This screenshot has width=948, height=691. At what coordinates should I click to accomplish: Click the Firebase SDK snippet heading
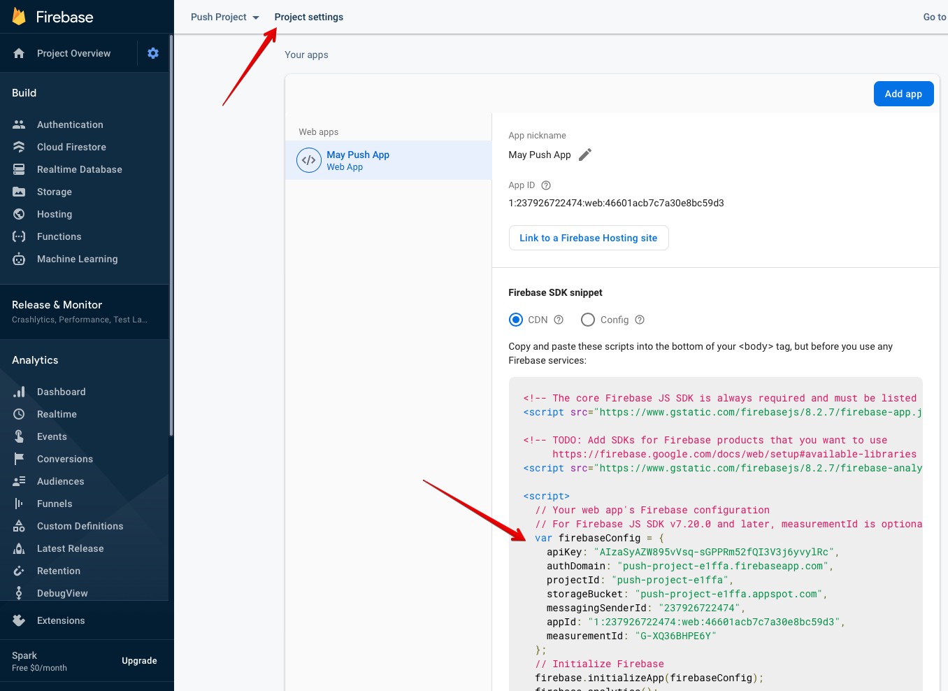555,292
